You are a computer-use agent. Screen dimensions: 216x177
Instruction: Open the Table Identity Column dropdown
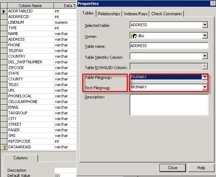click(205, 56)
